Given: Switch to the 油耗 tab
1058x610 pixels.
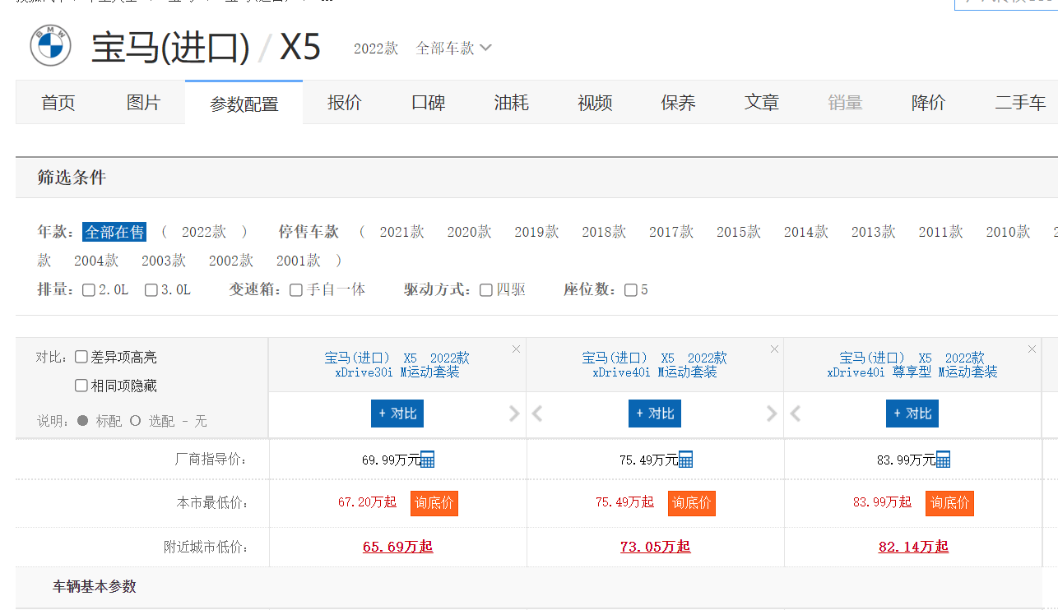Looking at the screenshot, I should click(511, 102).
